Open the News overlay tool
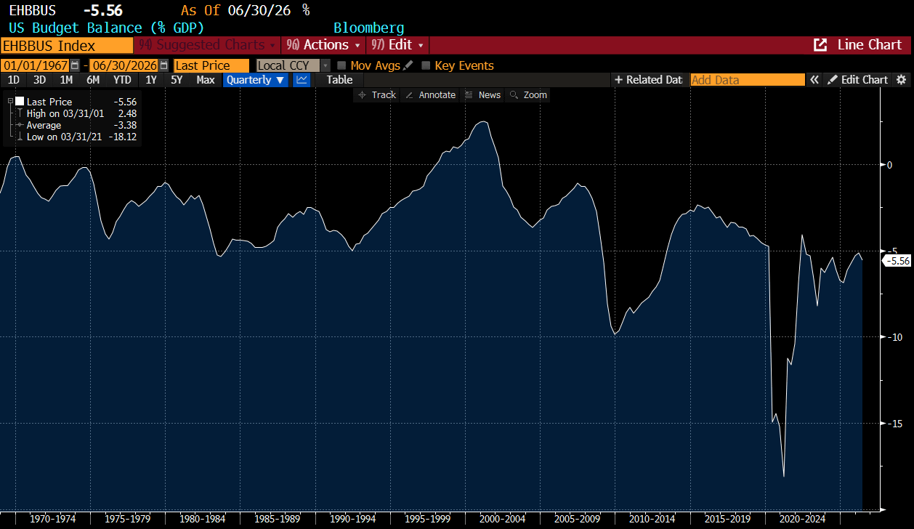 tap(483, 95)
